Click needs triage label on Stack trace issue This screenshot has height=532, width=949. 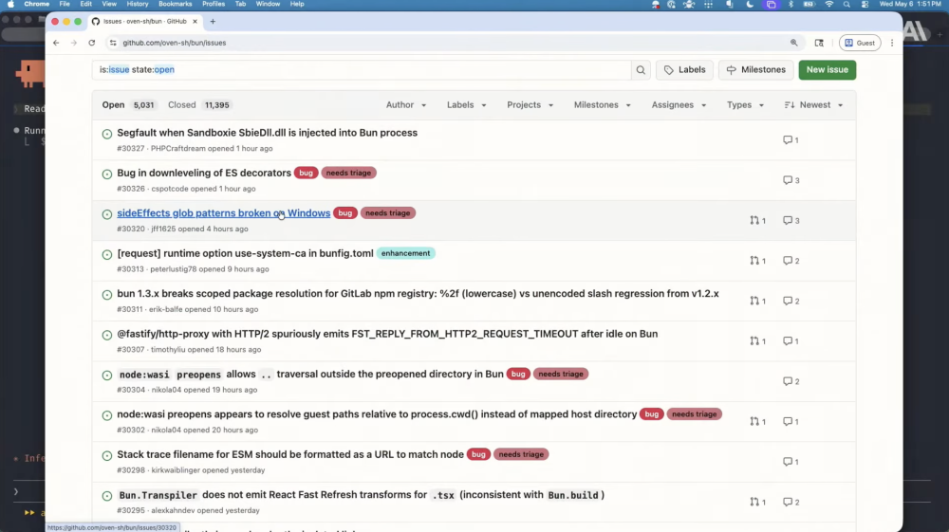pyautogui.click(x=521, y=454)
